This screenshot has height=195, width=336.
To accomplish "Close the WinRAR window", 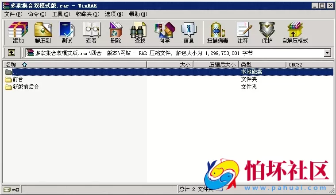I will [x=330, y=6].
